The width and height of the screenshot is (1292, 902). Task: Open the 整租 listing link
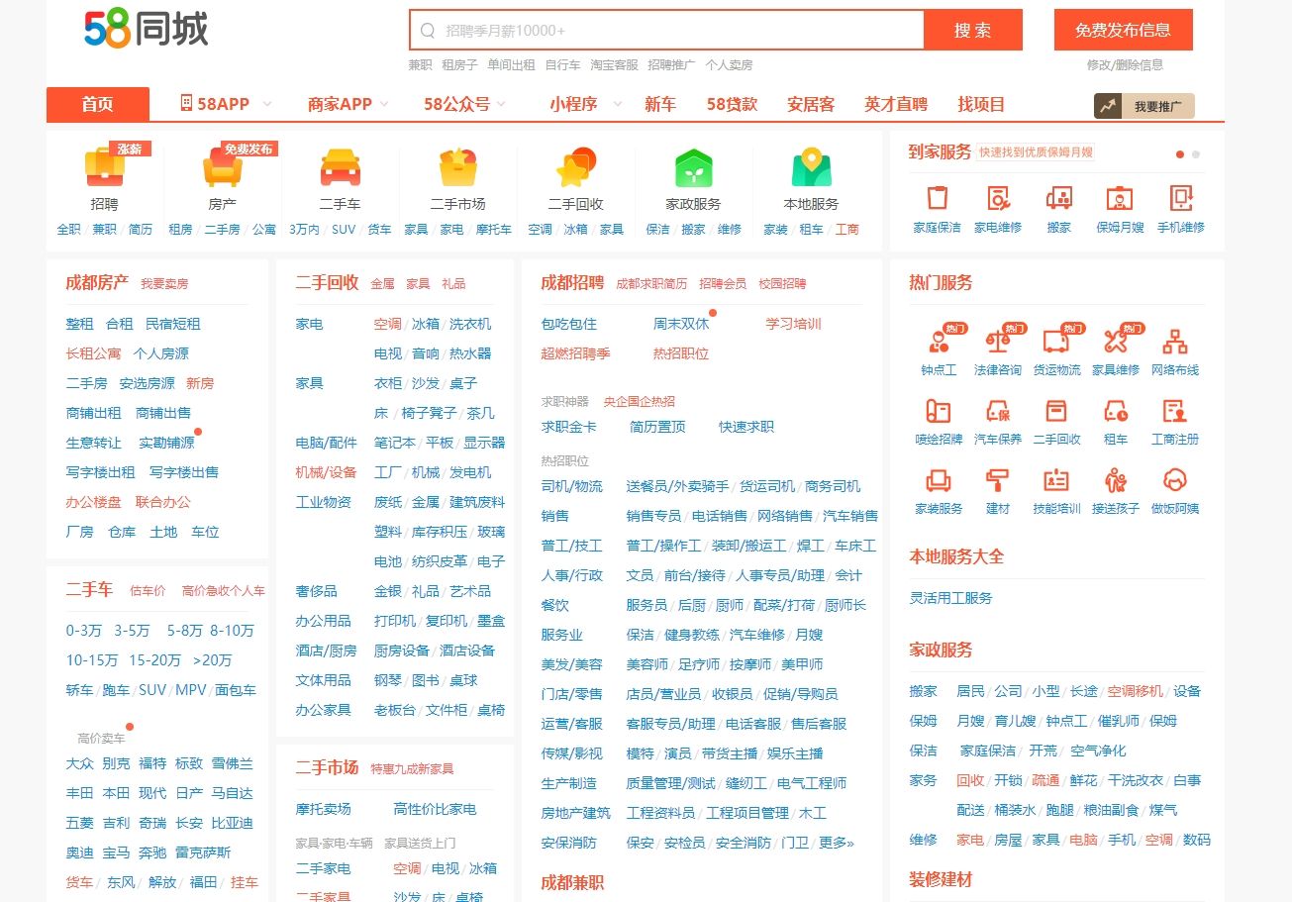[x=79, y=324]
